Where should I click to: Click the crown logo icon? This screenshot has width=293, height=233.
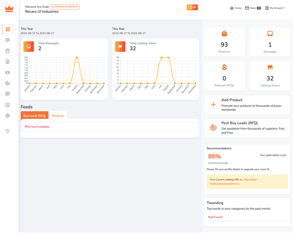click(x=9, y=9)
